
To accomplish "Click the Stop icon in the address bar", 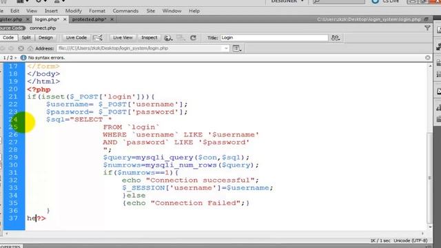I will [21, 48].
